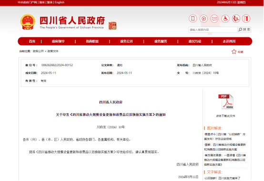Open the 政务服务 navigation menu item

pyautogui.click(x=161, y=41)
